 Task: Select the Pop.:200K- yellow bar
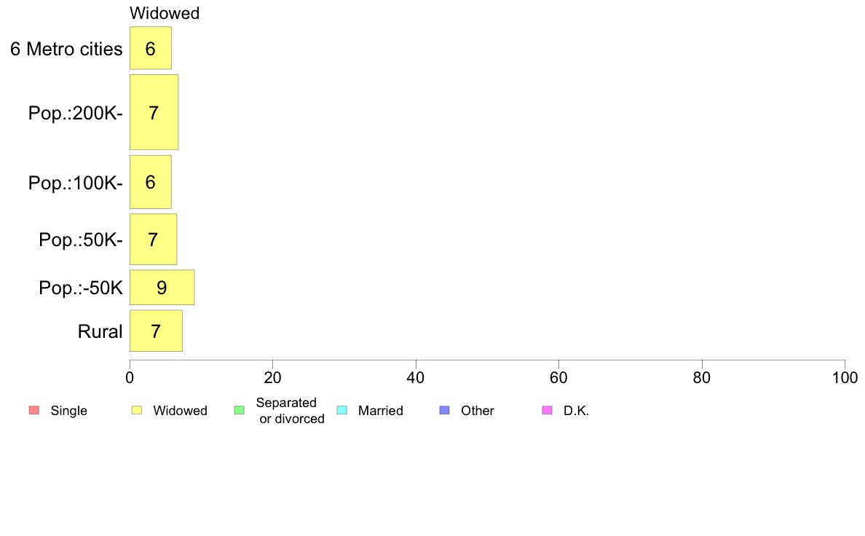pyautogui.click(x=154, y=112)
